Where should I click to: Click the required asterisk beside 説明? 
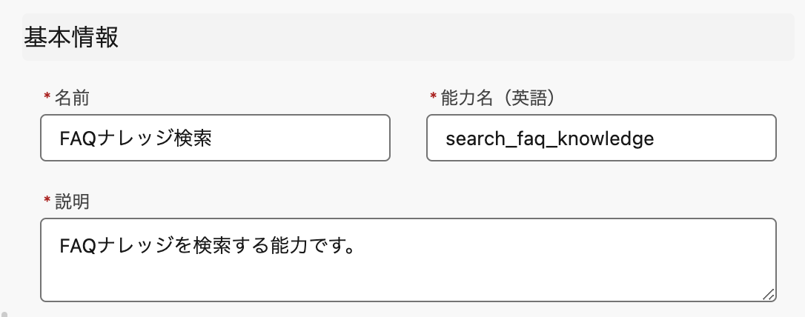47,201
